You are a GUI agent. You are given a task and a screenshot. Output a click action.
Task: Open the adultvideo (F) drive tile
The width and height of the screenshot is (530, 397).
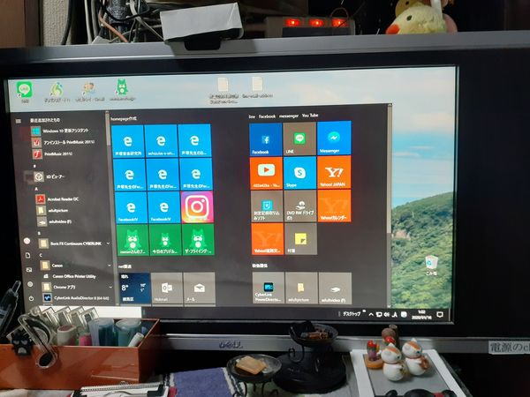[335, 288]
